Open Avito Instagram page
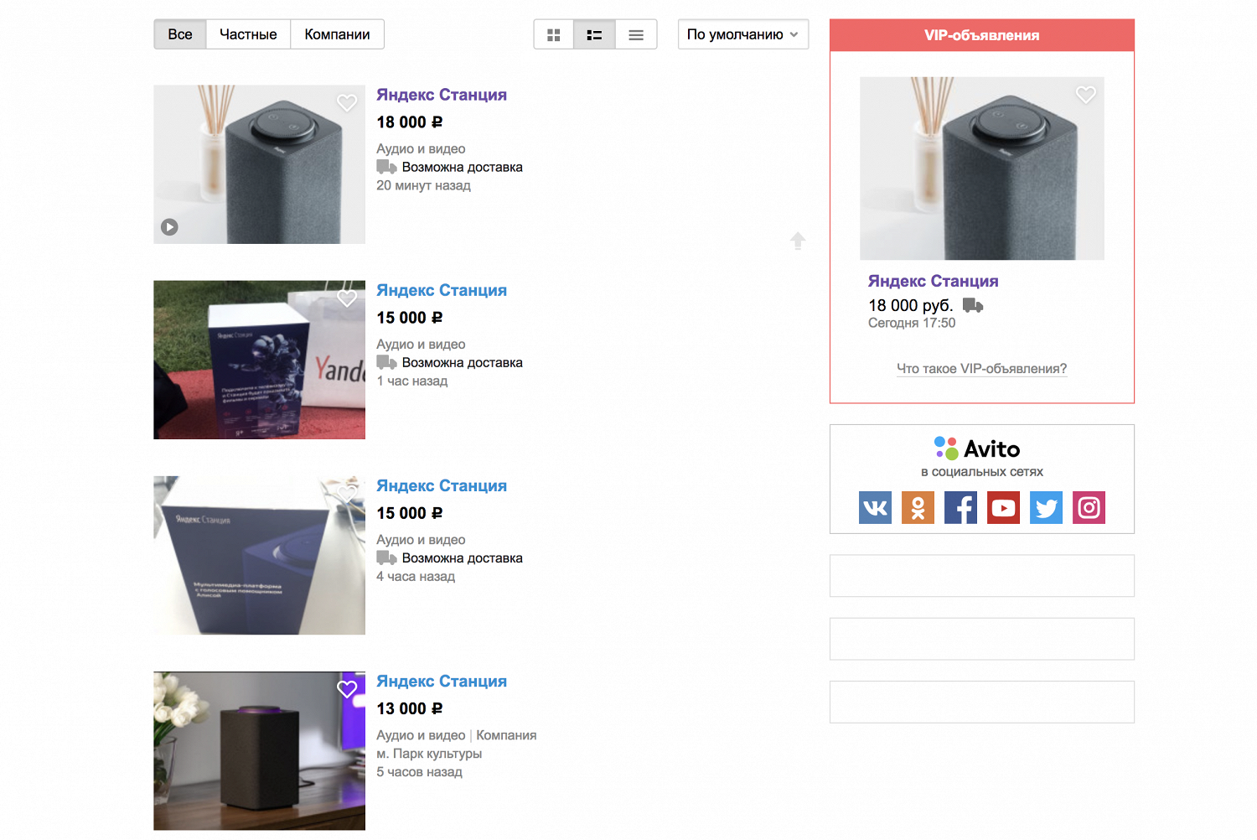The width and height of the screenshot is (1257, 840). pos(1089,507)
